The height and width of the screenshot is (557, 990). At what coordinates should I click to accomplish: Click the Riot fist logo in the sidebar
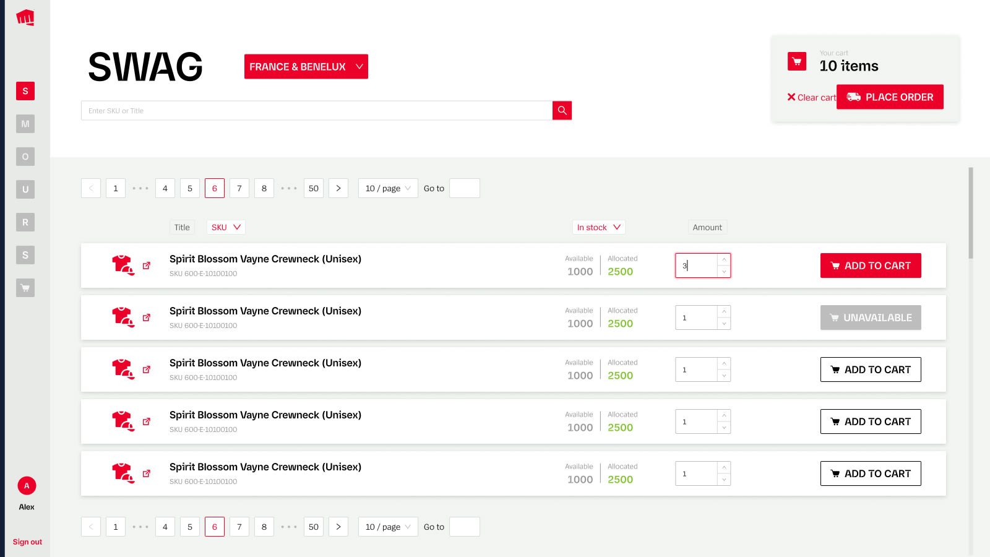(x=25, y=17)
